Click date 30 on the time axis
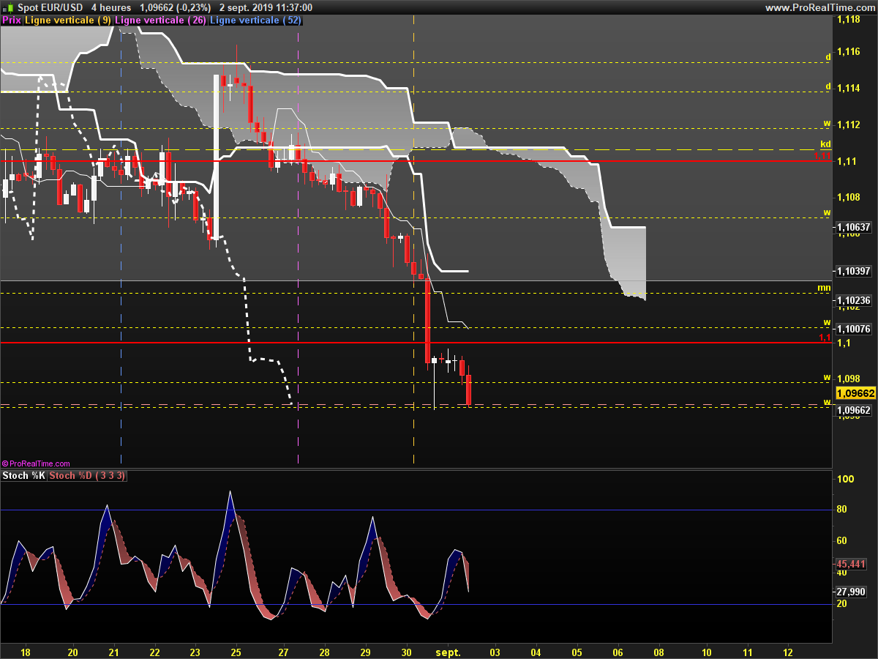The height and width of the screenshot is (659, 878). [x=407, y=652]
